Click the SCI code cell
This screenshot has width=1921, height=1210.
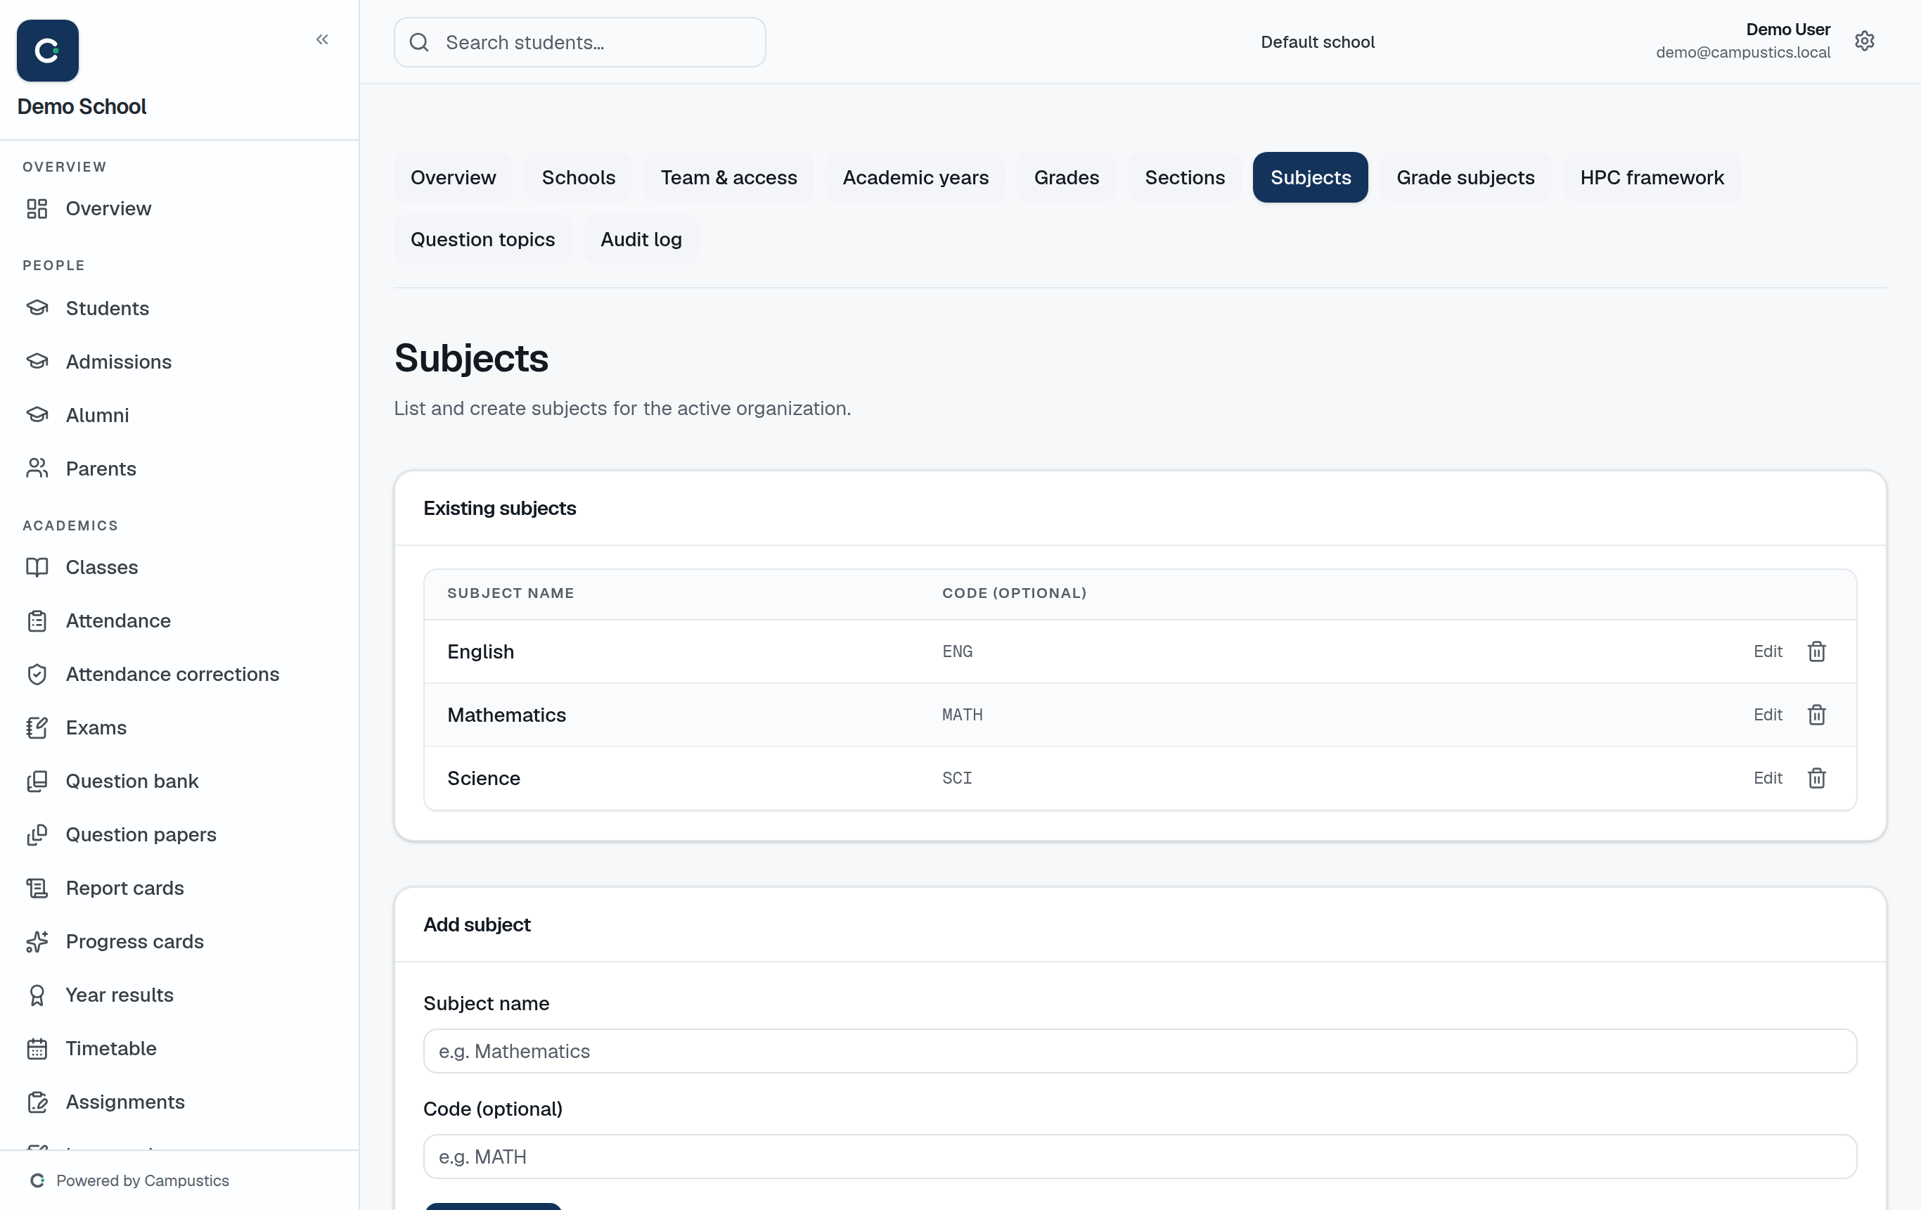click(957, 778)
